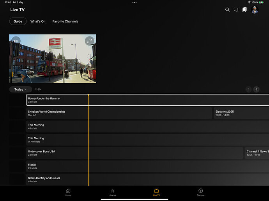Open the Channel 4 News listing

point(257,153)
